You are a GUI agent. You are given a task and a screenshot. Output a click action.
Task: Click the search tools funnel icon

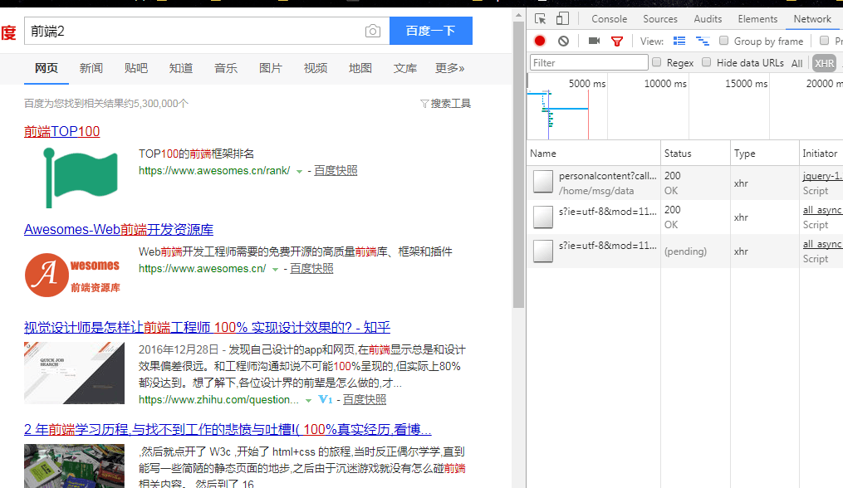(424, 103)
